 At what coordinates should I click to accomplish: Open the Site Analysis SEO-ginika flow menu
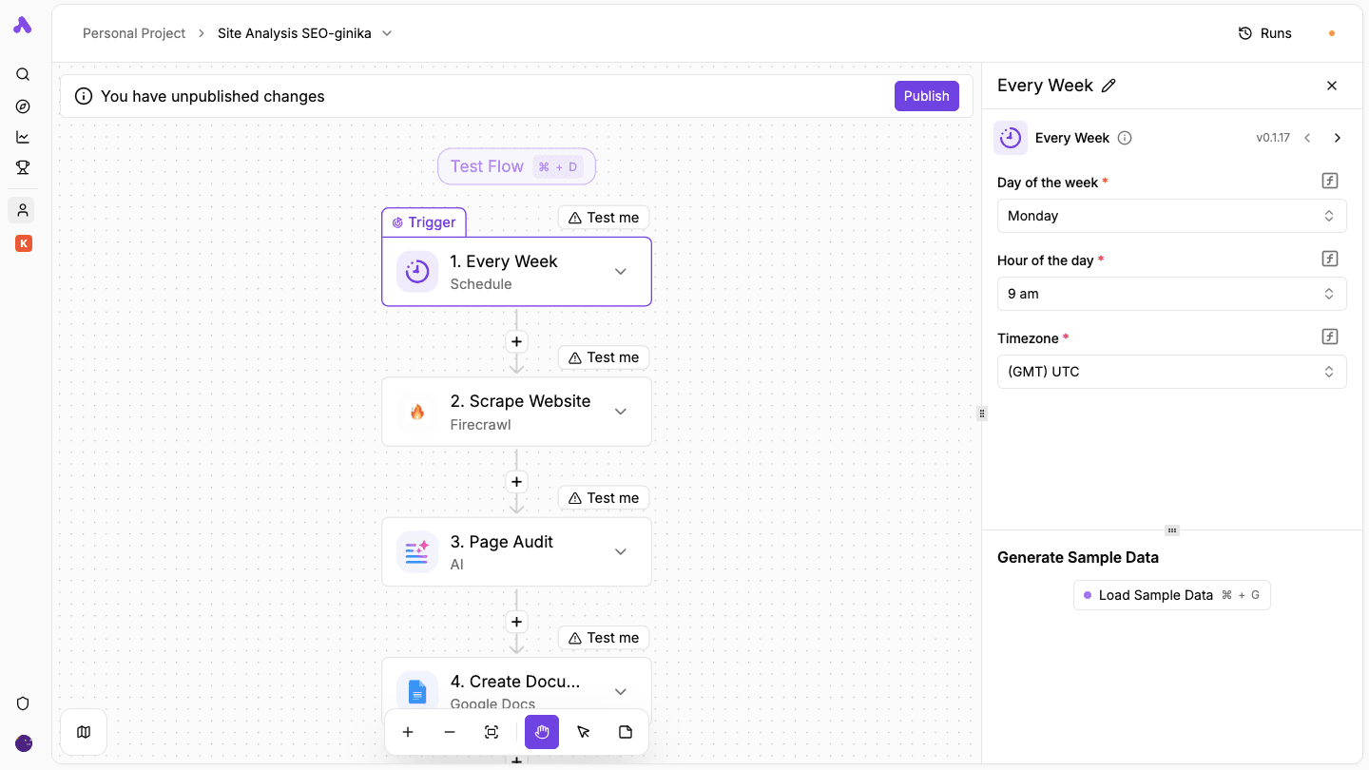click(x=387, y=32)
